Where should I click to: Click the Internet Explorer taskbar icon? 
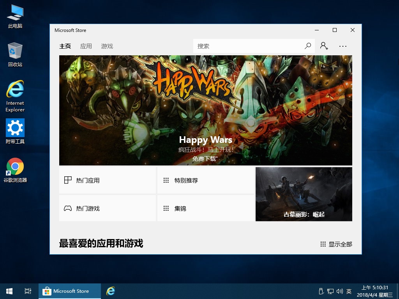tap(111, 291)
